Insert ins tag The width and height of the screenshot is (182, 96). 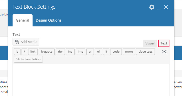[x=70, y=52]
